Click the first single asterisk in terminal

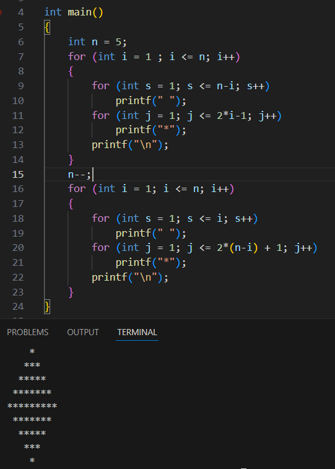click(x=32, y=351)
